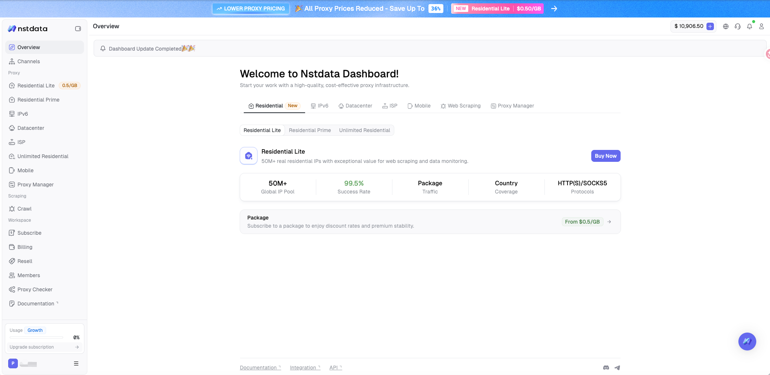This screenshot has height=375, width=770.
Task: Open Channels in the sidebar
Action: pos(45,61)
